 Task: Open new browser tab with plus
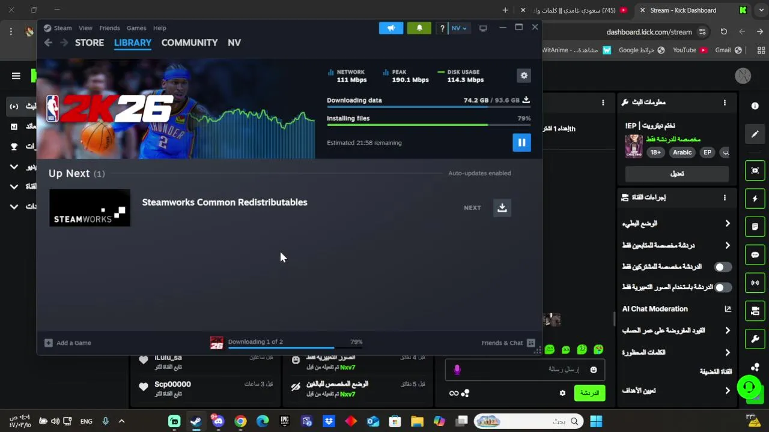click(505, 10)
